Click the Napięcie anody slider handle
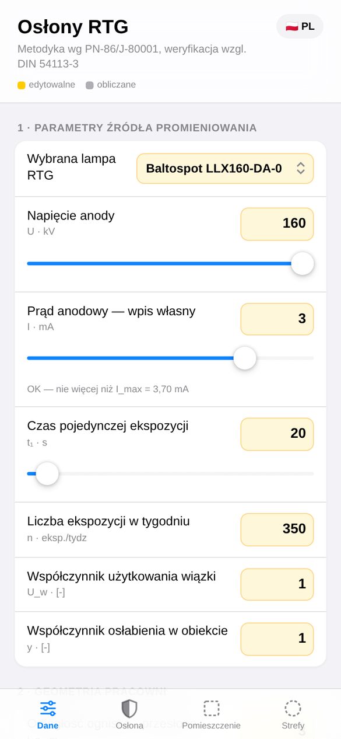The height and width of the screenshot is (739, 341). point(303,263)
